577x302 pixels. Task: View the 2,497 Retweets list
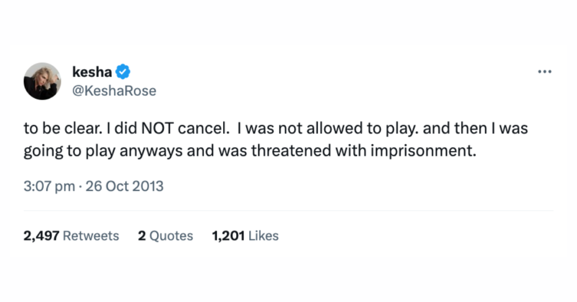tap(71, 236)
